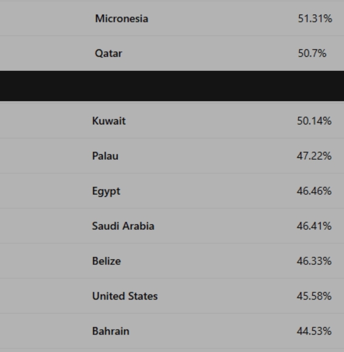Click the black divider bar below Qatar
344x352 pixels.
click(x=172, y=86)
